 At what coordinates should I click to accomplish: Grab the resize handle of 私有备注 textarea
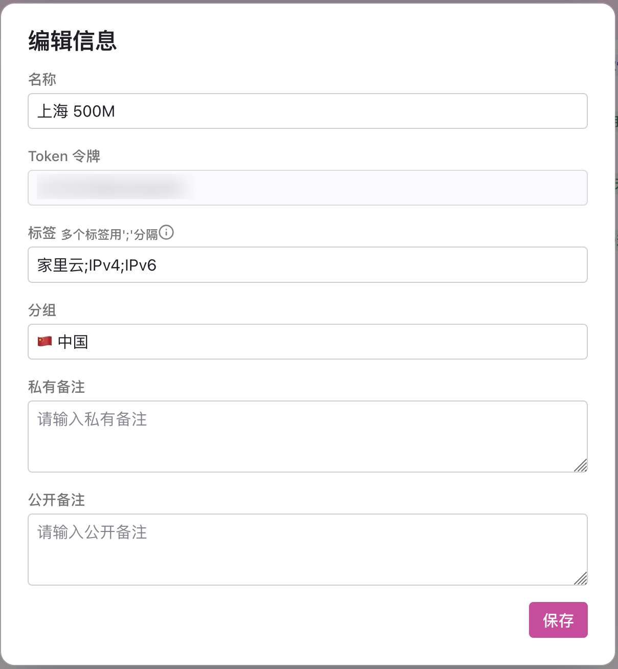pos(581,465)
